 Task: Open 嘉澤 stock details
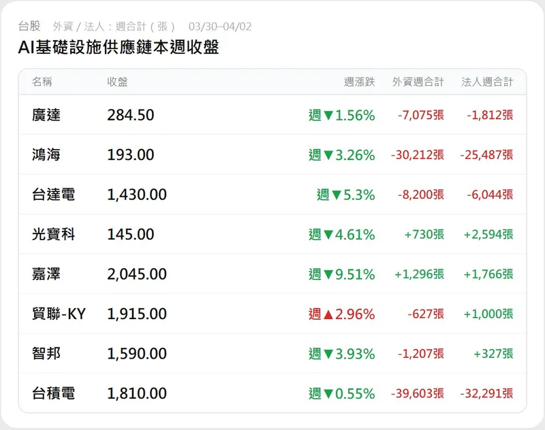point(46,274)
